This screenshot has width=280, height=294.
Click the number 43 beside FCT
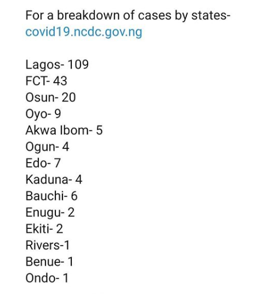pyautogui.click(x=60, y=81)
